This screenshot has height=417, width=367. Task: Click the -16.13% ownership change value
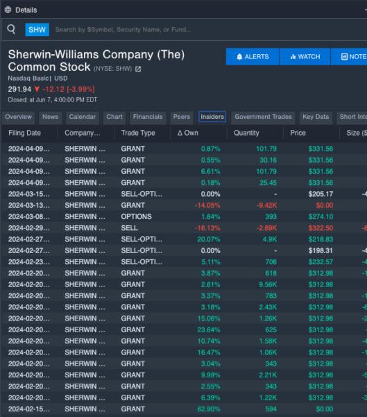207,228
